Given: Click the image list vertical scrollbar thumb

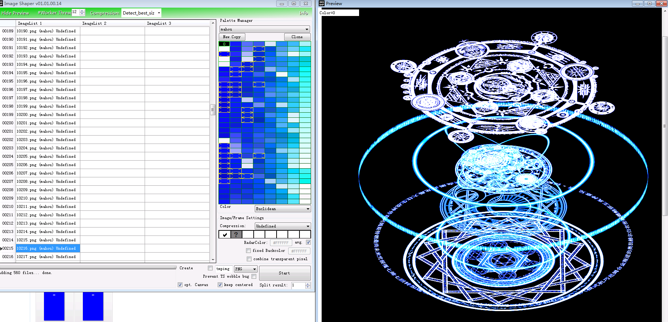Looking at the screenshot, I should click(x=213, y=110).
